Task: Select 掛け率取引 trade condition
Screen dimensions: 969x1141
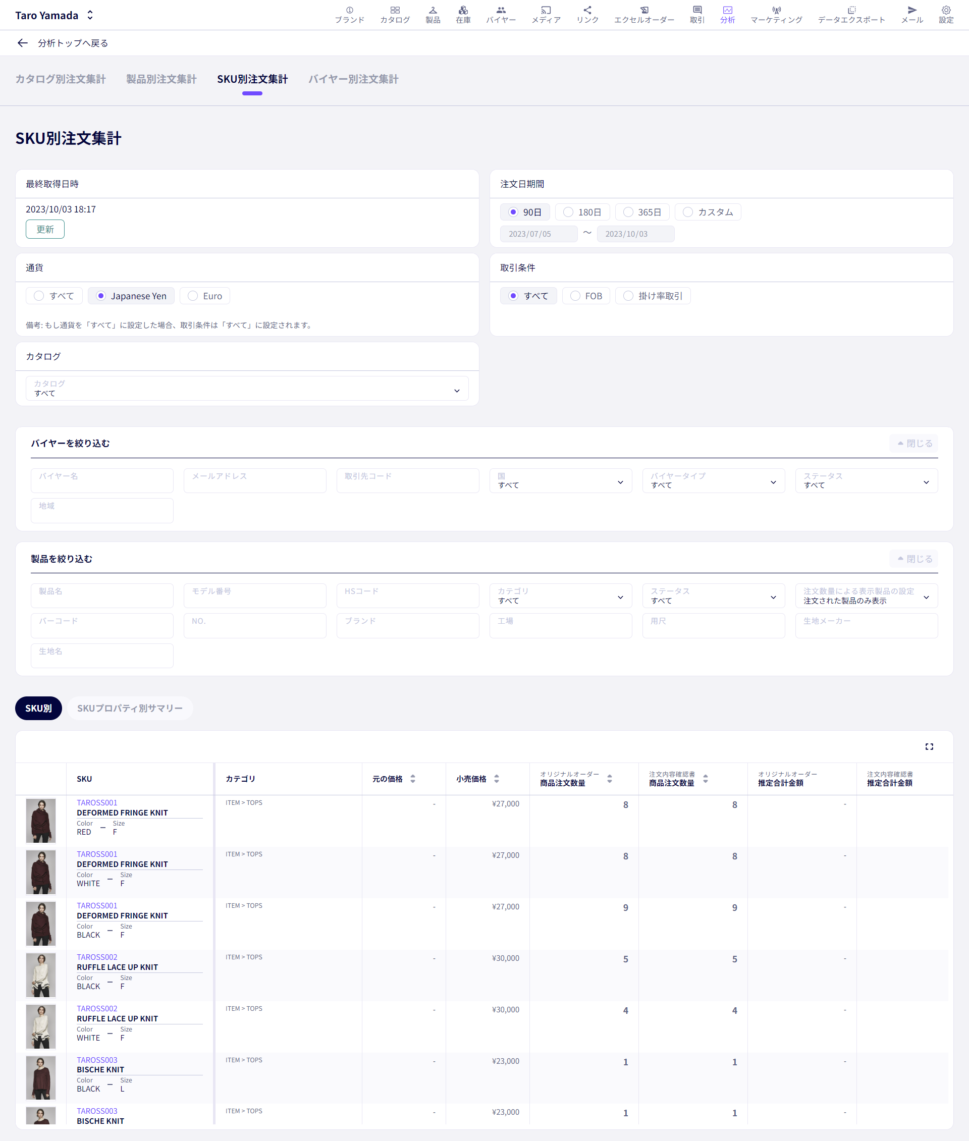Action: (653, 296)
